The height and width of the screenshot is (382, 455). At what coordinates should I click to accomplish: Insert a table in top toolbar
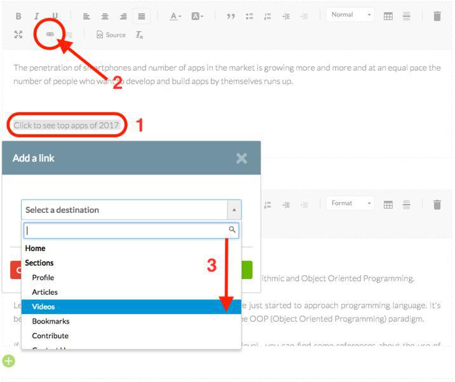tap(388, 17)
